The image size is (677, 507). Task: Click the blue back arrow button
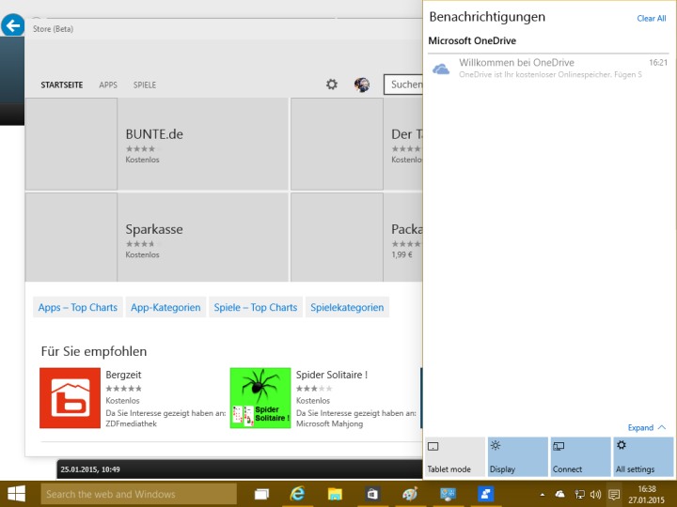coord(12,25)
